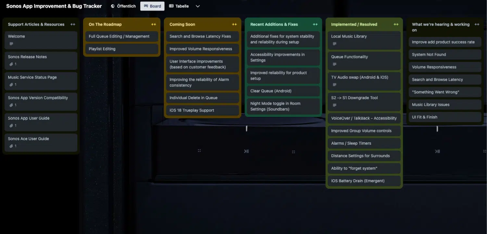
Task: Open Ability to "forget system" card
Action: (x=364, y=168)
